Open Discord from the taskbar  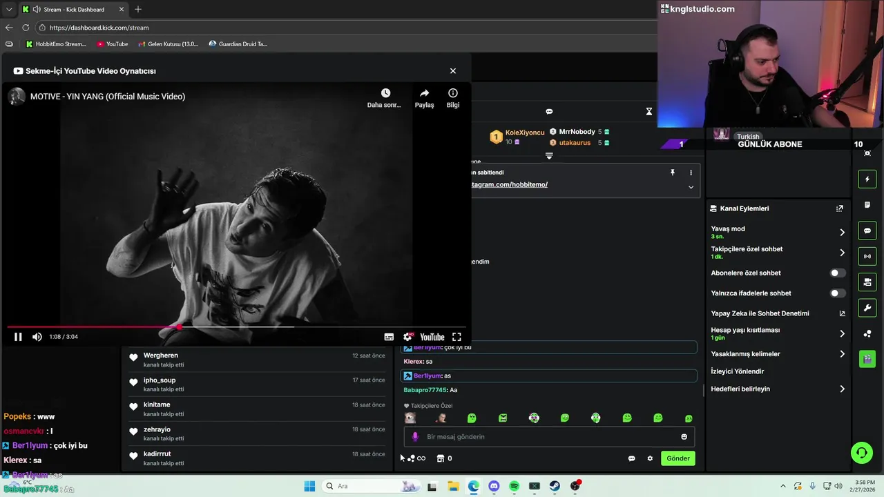494,487
